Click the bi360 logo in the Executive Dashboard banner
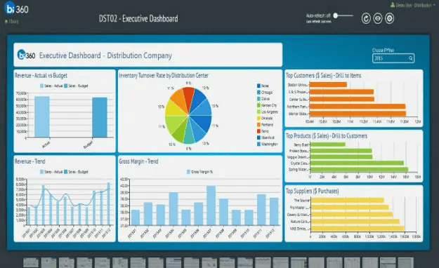 (26, 55)
